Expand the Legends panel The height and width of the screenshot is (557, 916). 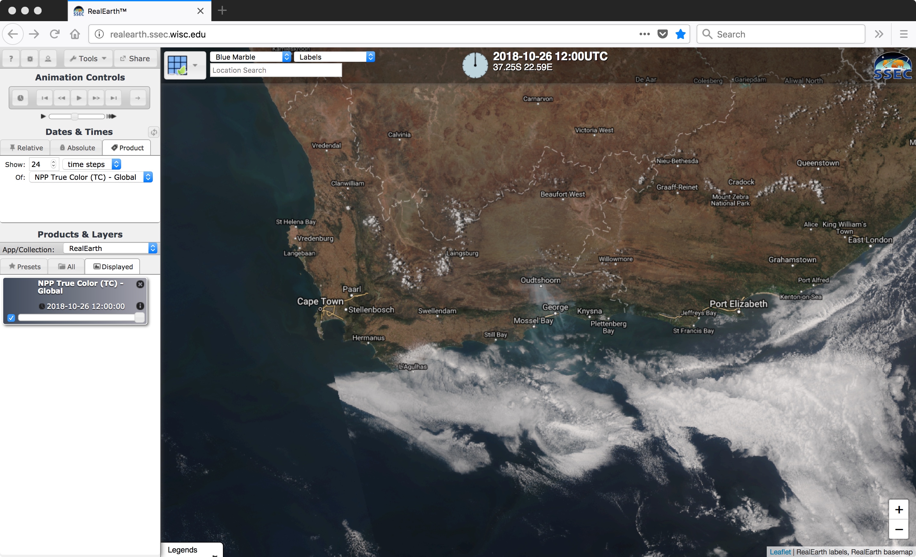[x=192, y=550]
